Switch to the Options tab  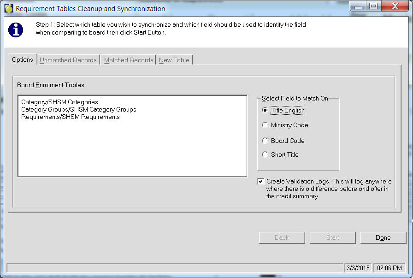point(23,60)
